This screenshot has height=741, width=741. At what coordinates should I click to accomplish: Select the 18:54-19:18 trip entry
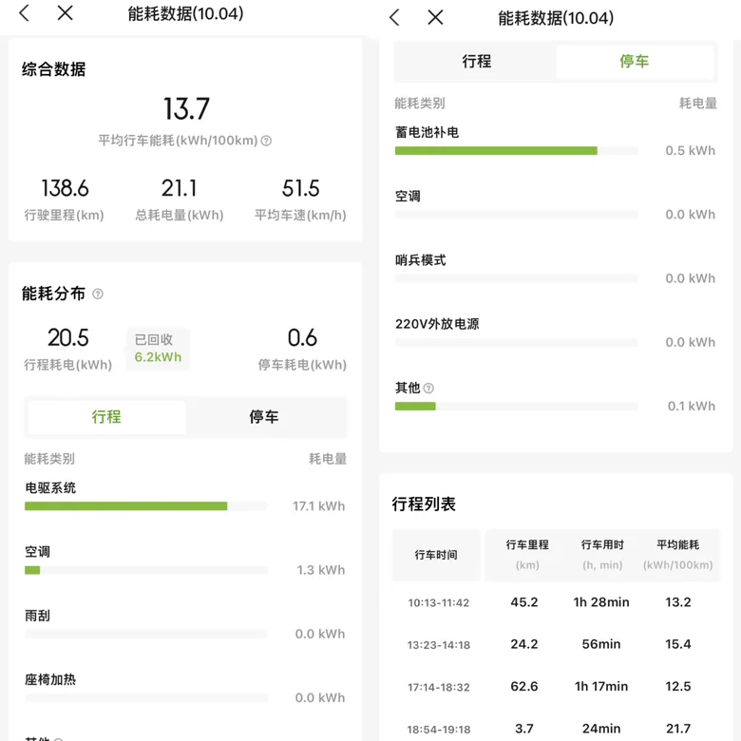(x=556, y=729)
